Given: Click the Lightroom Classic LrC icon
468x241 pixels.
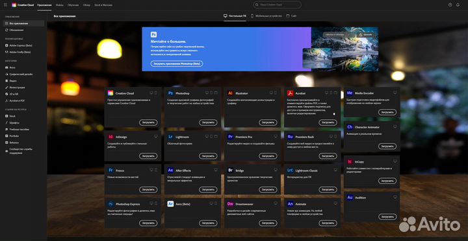Looking at the screenshot, I should coord(291,170).
